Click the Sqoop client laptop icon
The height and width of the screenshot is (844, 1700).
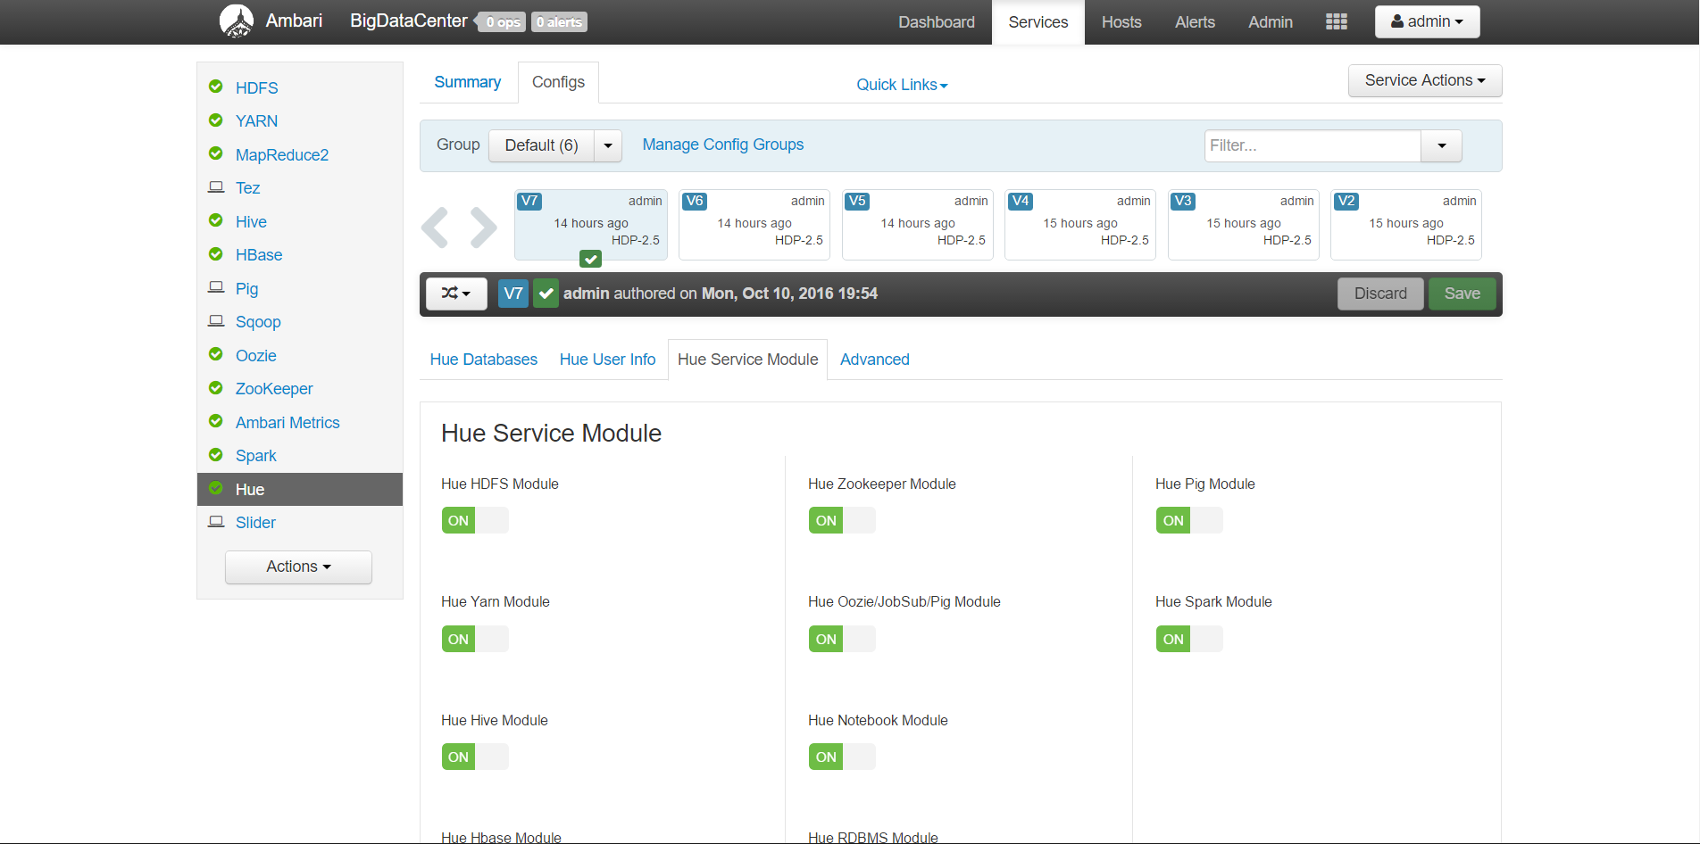(216, 320)
